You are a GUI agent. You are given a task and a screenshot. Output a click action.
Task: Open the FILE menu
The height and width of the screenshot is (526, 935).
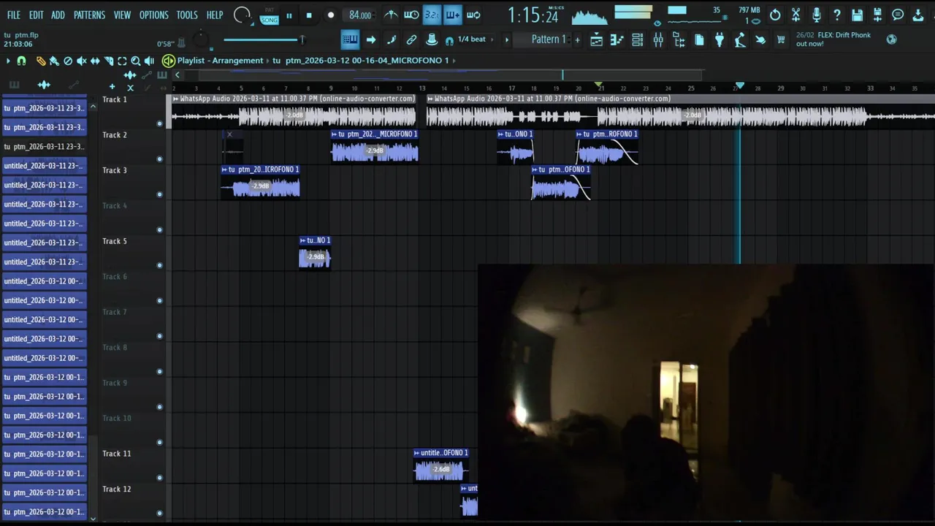click(x=14, y=15)
